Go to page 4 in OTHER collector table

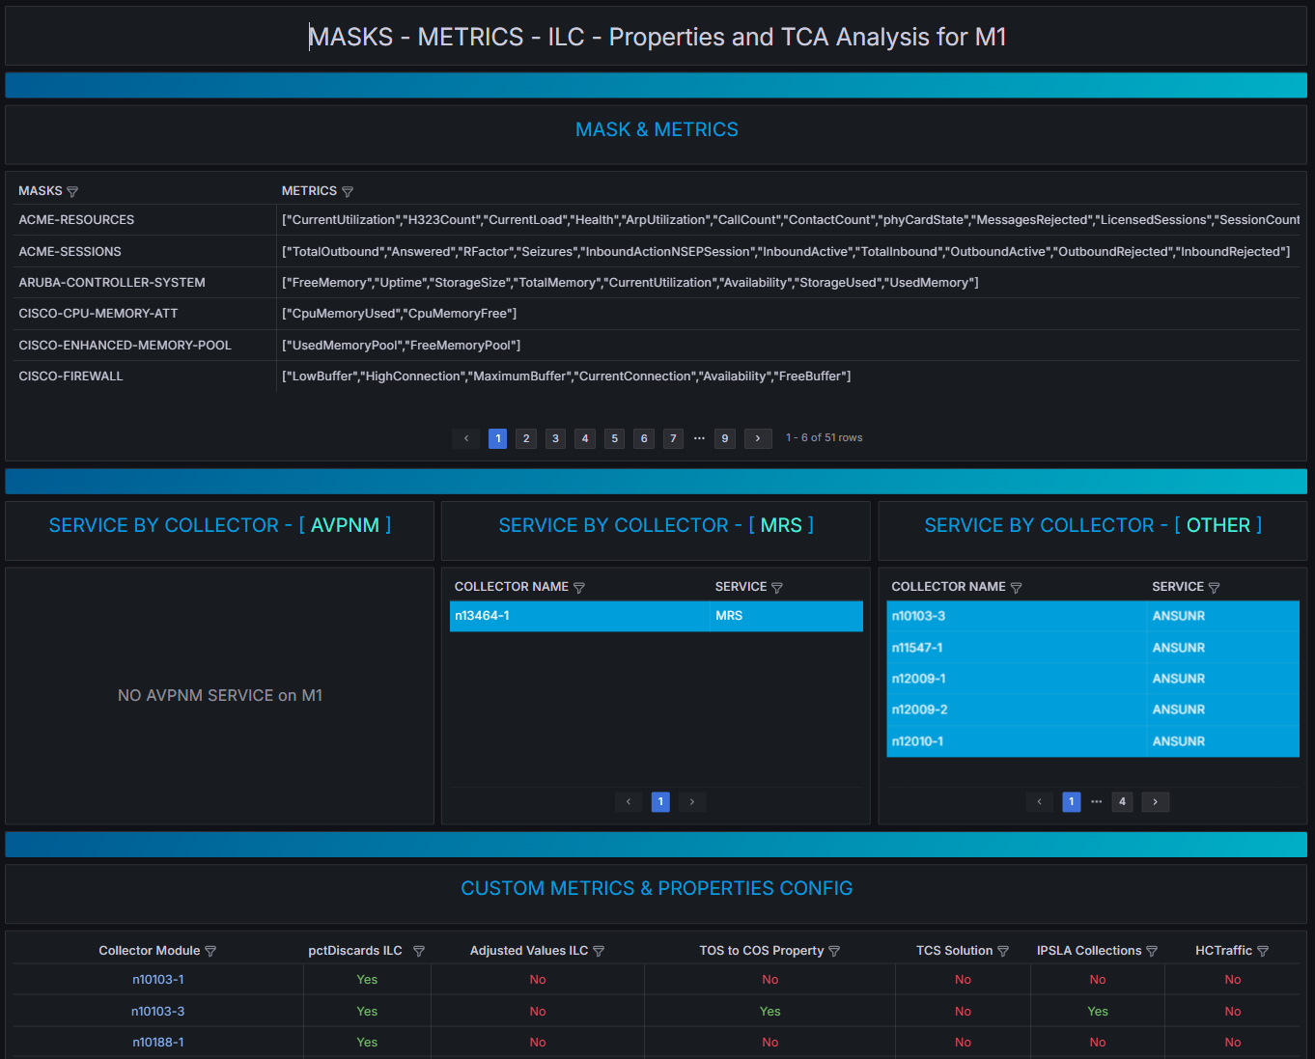click(1122, 802)
